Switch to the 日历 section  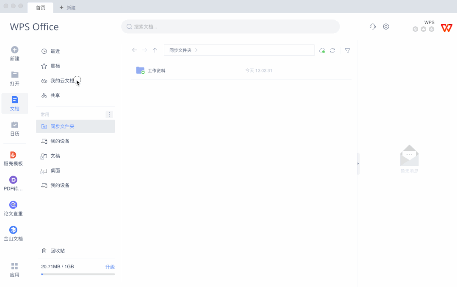point(14,128)
